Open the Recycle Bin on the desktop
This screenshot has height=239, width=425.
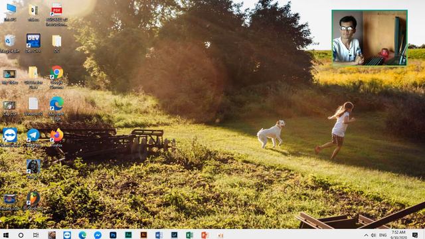click(9, 41)
